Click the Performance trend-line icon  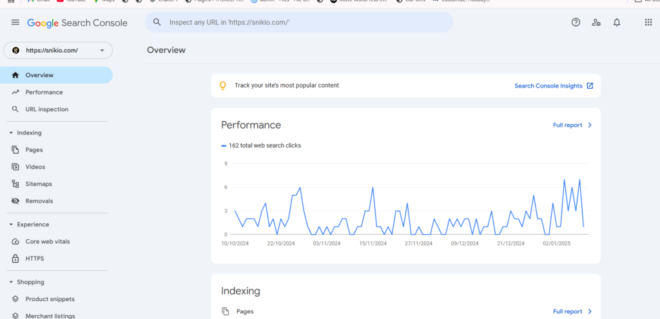(x=15, y=93)
